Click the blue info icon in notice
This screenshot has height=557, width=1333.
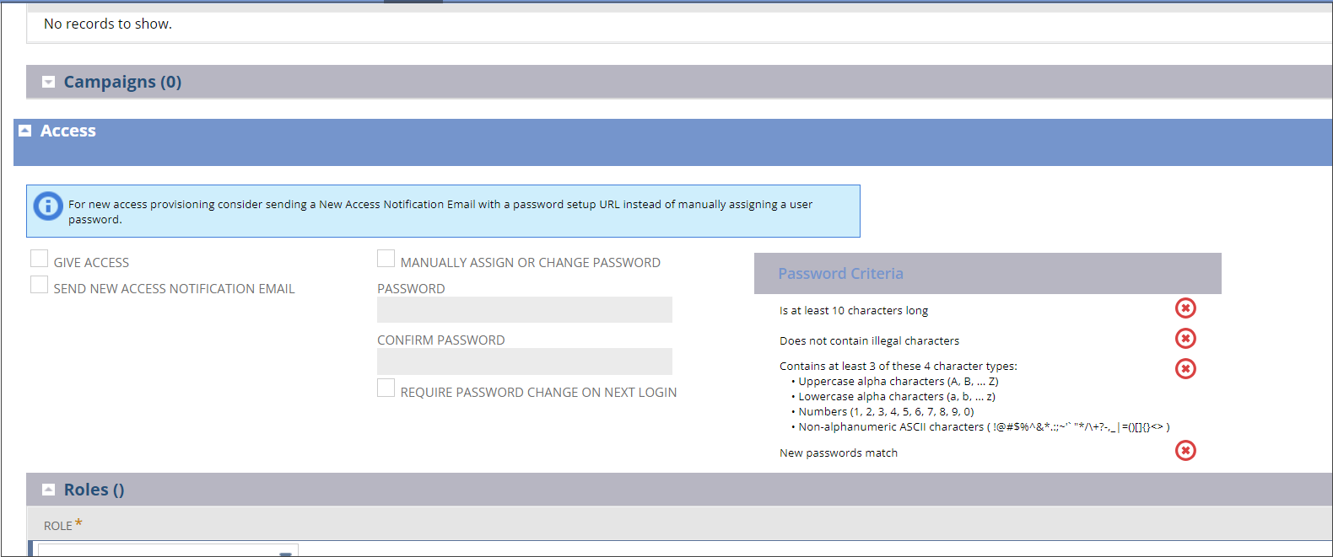(x=48, y=206)
